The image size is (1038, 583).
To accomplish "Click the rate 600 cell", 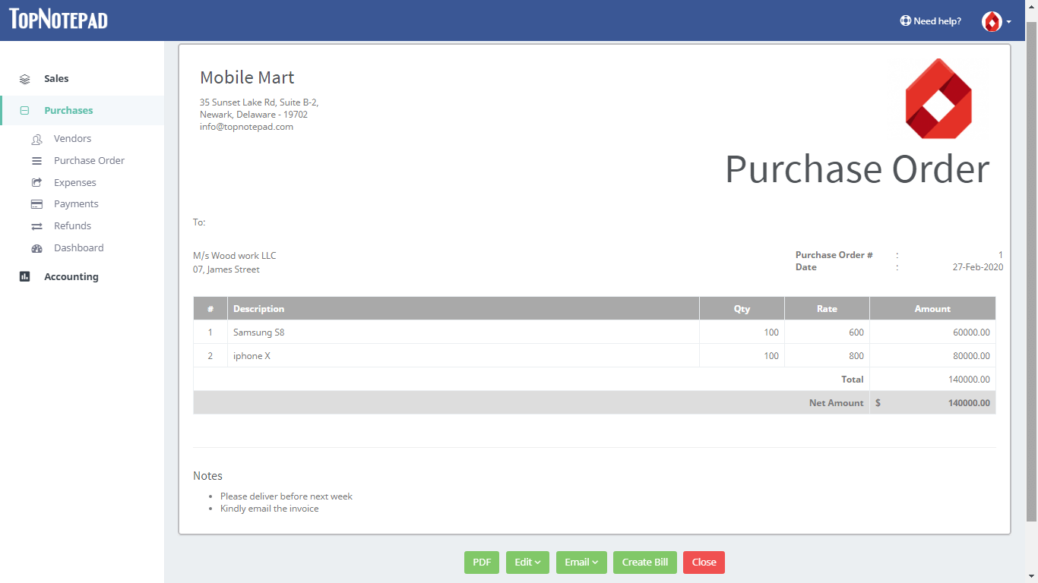I will tap(827, 332).
